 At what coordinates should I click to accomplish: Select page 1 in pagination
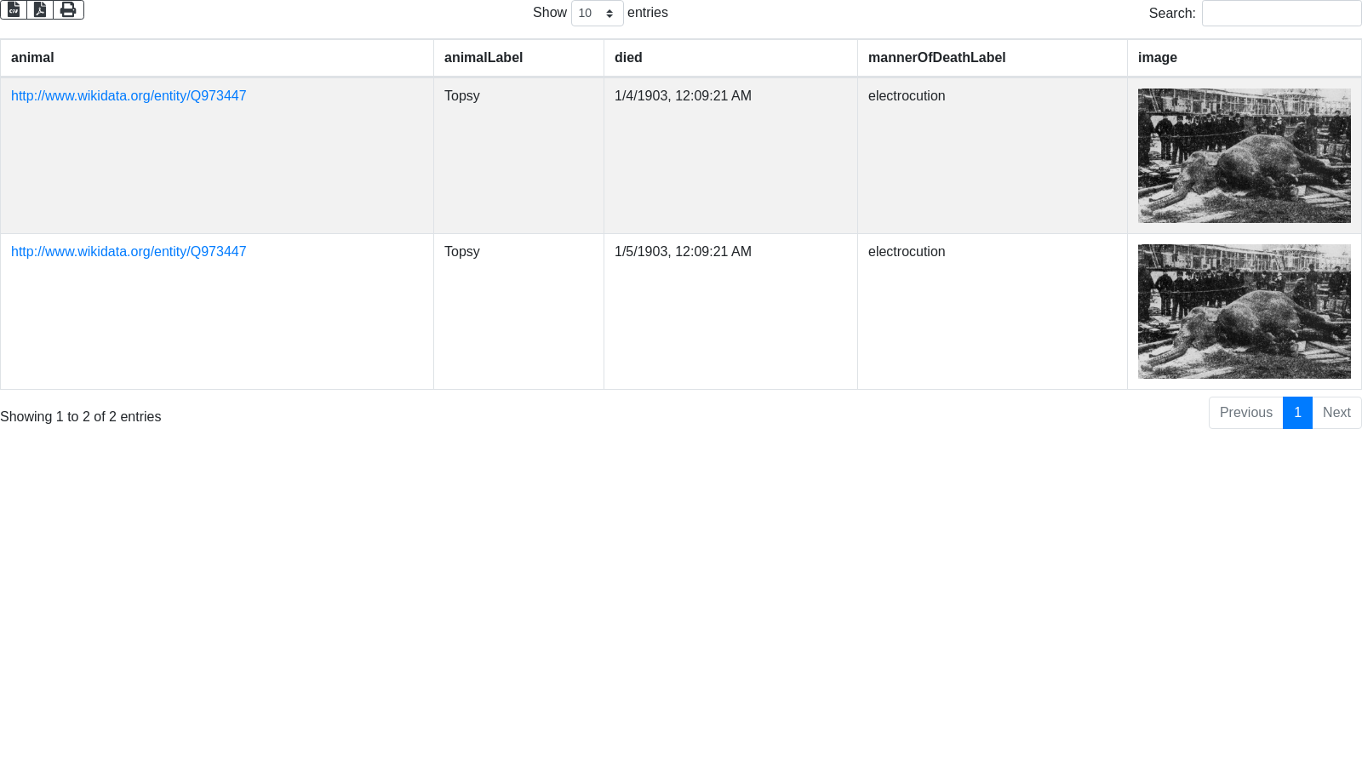coord(1297,413)
